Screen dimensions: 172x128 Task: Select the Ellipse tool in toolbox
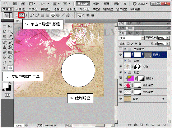(x=10, y=68)
